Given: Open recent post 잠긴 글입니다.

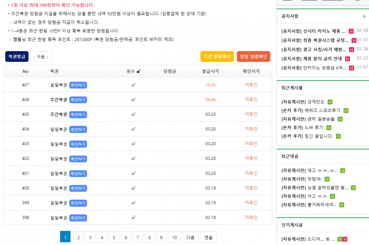Looking at the screenshot, I should click(307, 136).
